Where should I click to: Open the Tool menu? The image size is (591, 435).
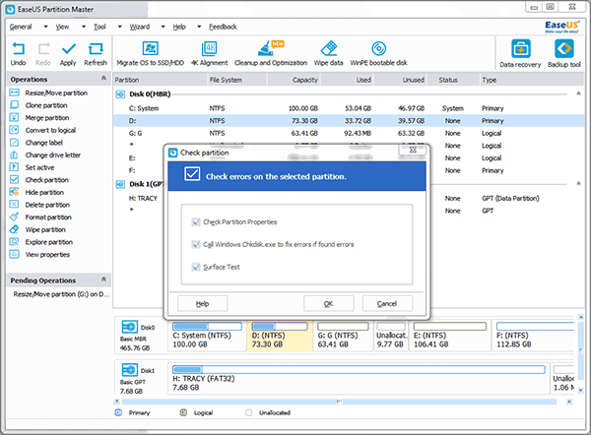[x=99, y=27]
